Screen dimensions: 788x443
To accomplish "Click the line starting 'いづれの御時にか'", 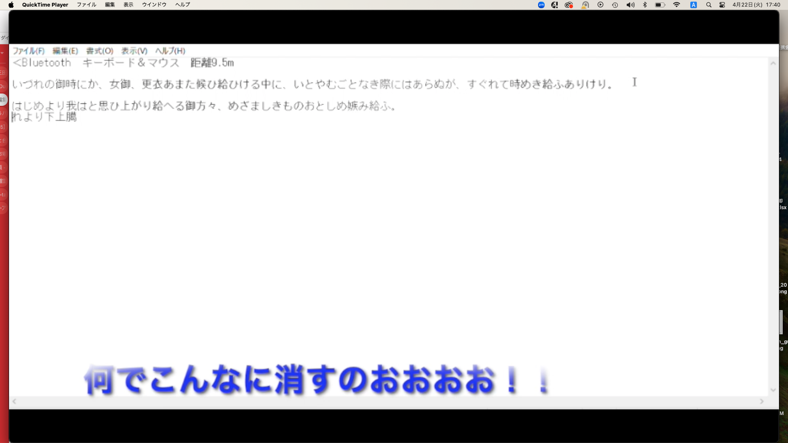I will click(313, 84).
